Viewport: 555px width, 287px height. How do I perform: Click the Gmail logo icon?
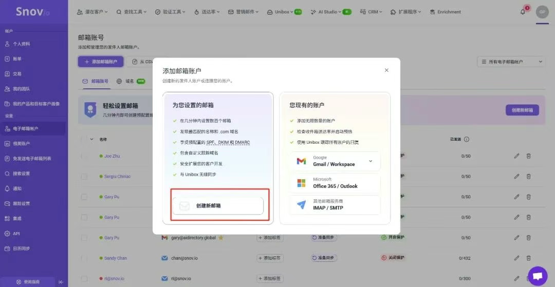(301, 161)
